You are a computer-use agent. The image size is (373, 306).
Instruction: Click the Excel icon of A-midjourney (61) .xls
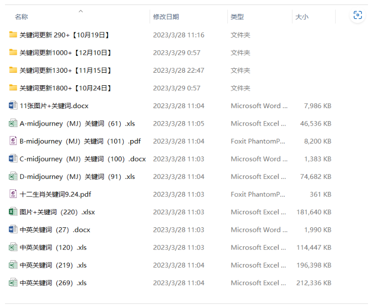tap(13, 124)
